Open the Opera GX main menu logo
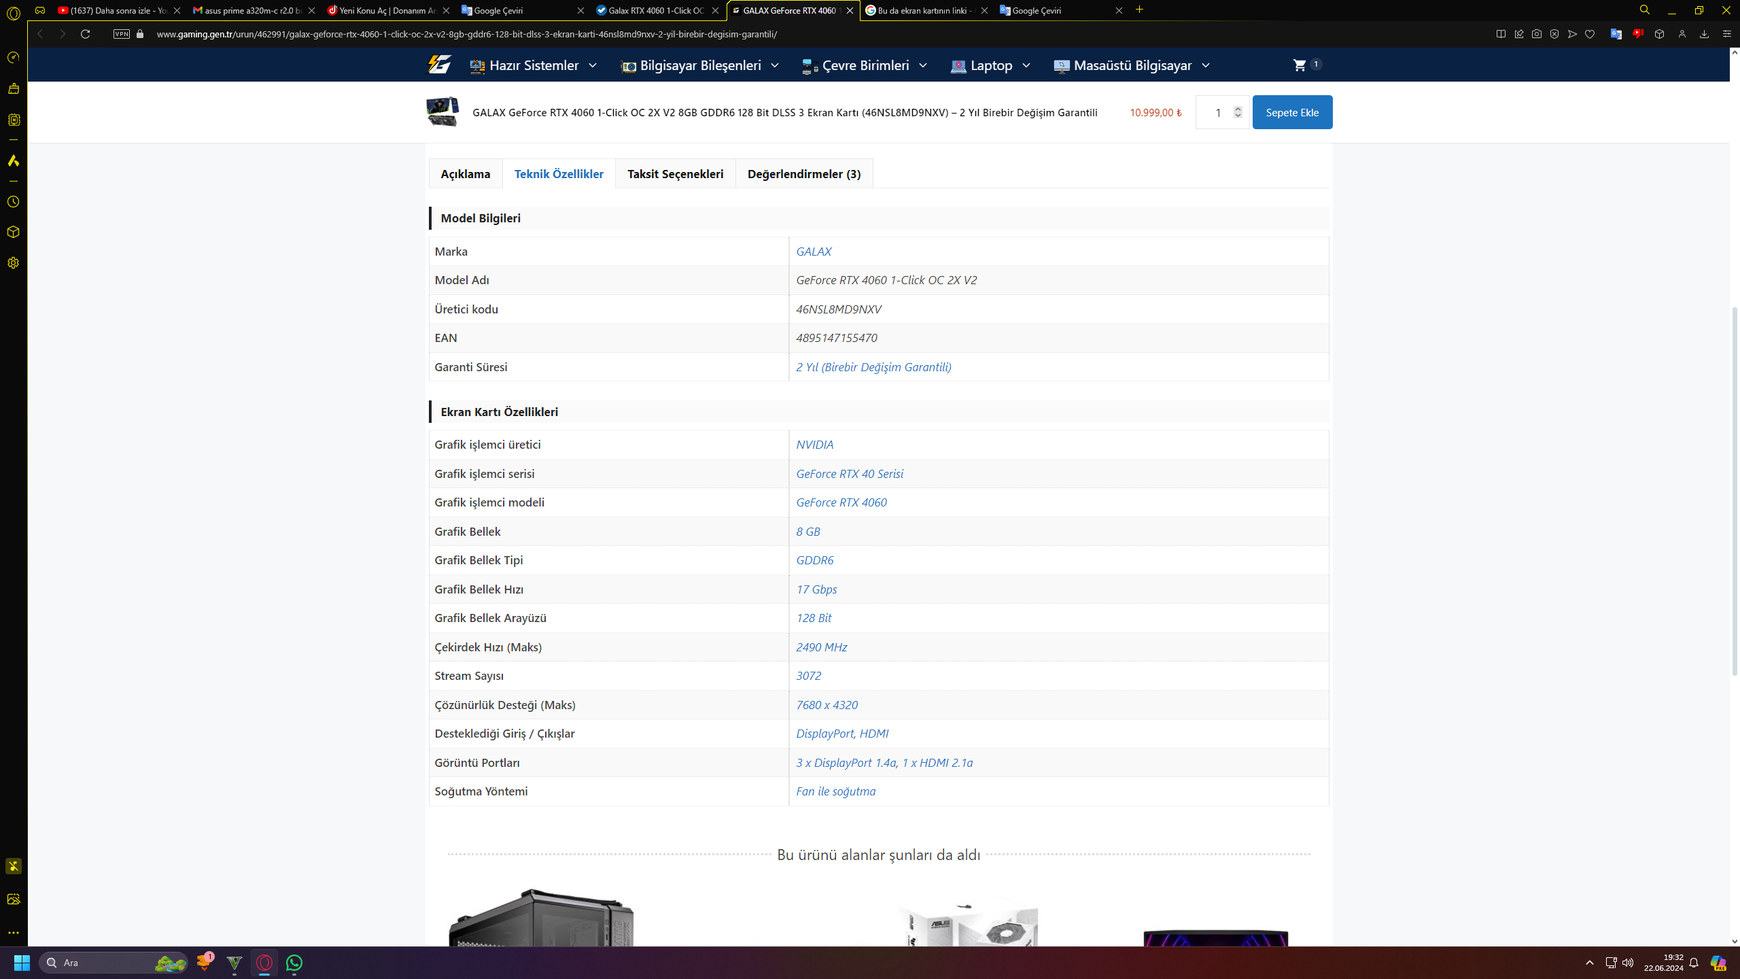This screenshot has width=1740, height=979. pos(14,12)
